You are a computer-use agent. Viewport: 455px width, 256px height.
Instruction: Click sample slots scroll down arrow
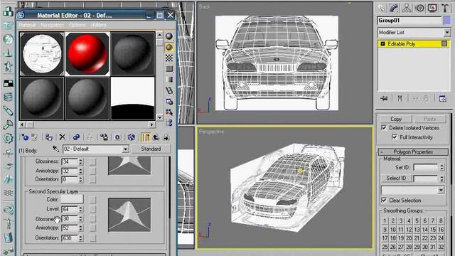pyautogui.click(x=159, y=117)
